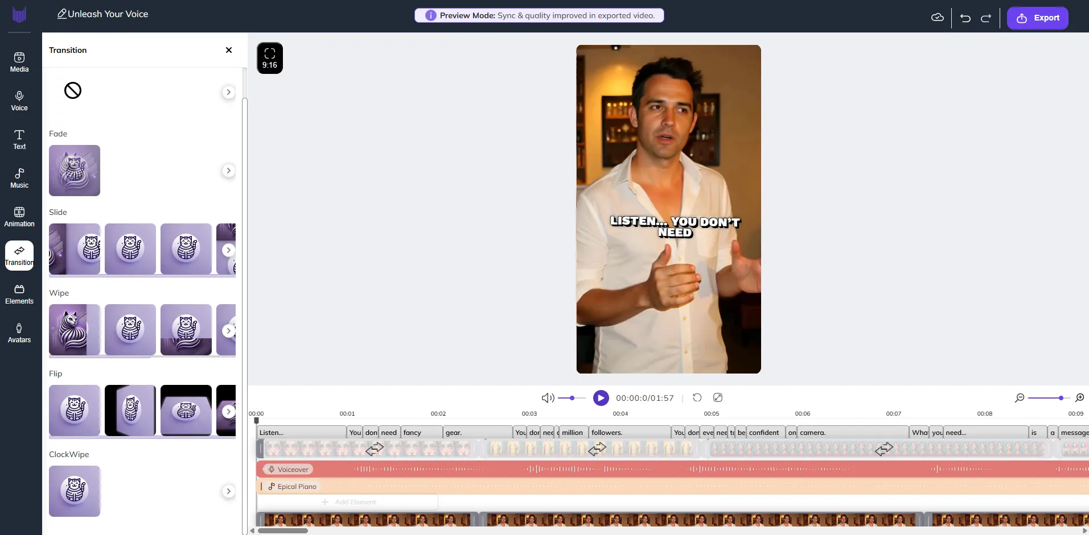Click the app logo in top-left corner
This screenshot has width=1089, height=535.
(19, 15)
